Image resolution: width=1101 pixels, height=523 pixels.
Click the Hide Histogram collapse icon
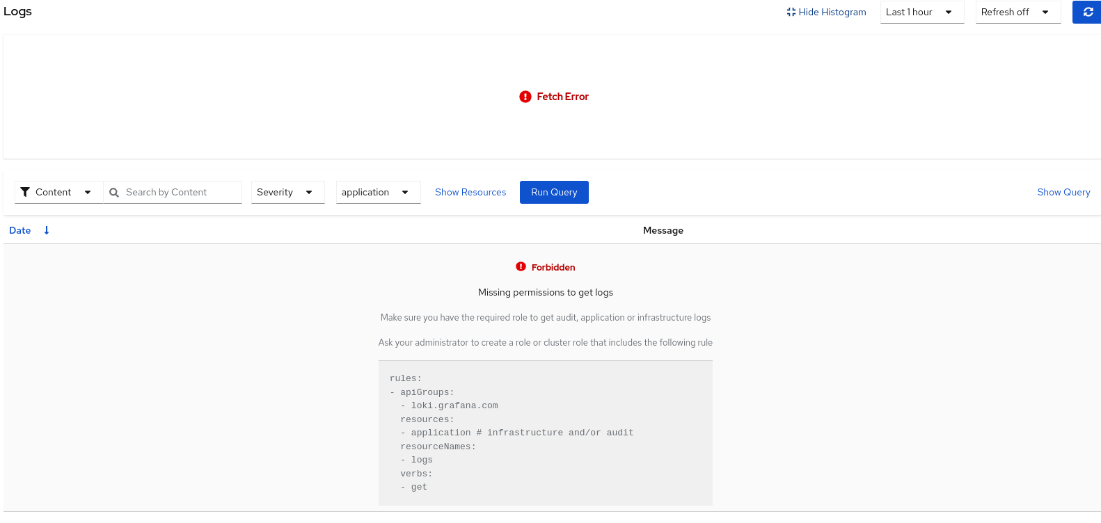791,12
